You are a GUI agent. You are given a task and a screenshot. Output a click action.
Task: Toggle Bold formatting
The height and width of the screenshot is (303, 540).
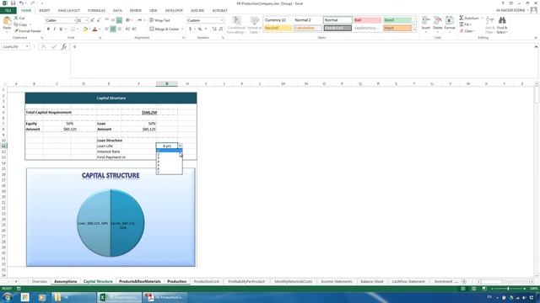pos(48,29)
